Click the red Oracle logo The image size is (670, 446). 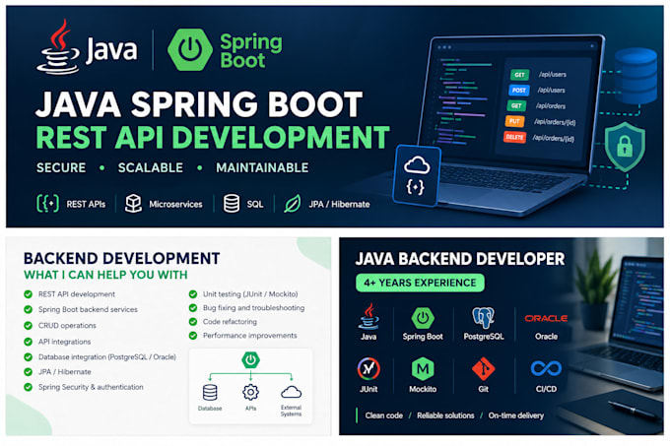[546, 318]
